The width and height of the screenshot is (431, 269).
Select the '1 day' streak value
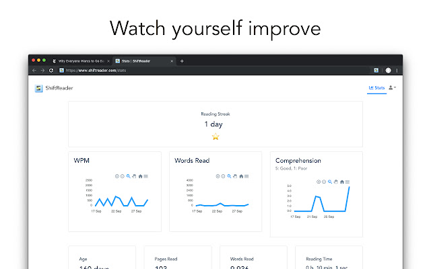point(213,124)
